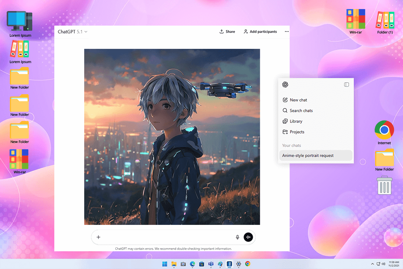Open File Explorer from the taskbar
This screenshot has width=403, height=269.
(x=174, y=264)
